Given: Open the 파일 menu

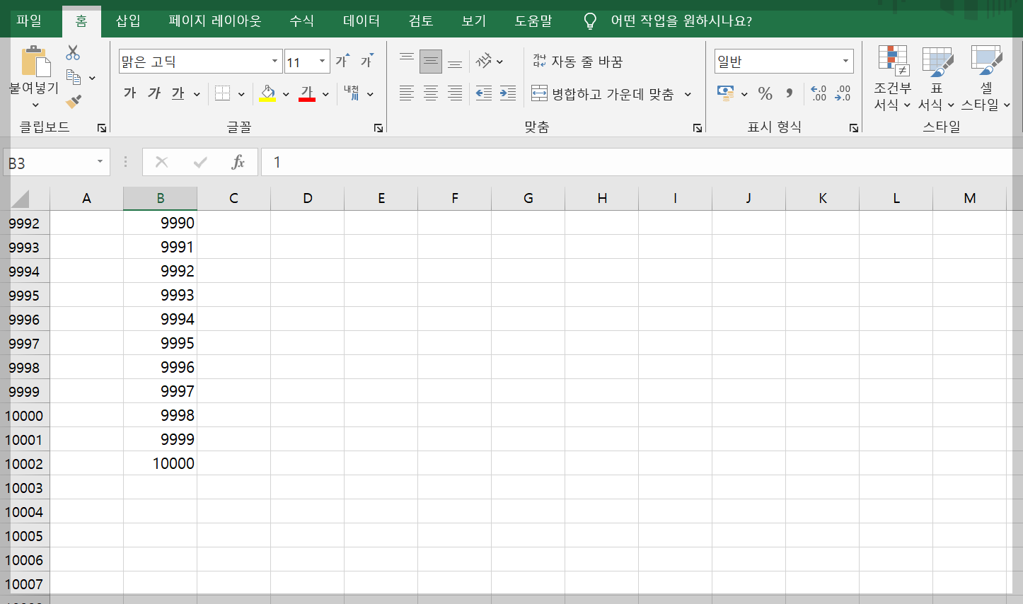Looking at the screenshot, I should (29, 21).
